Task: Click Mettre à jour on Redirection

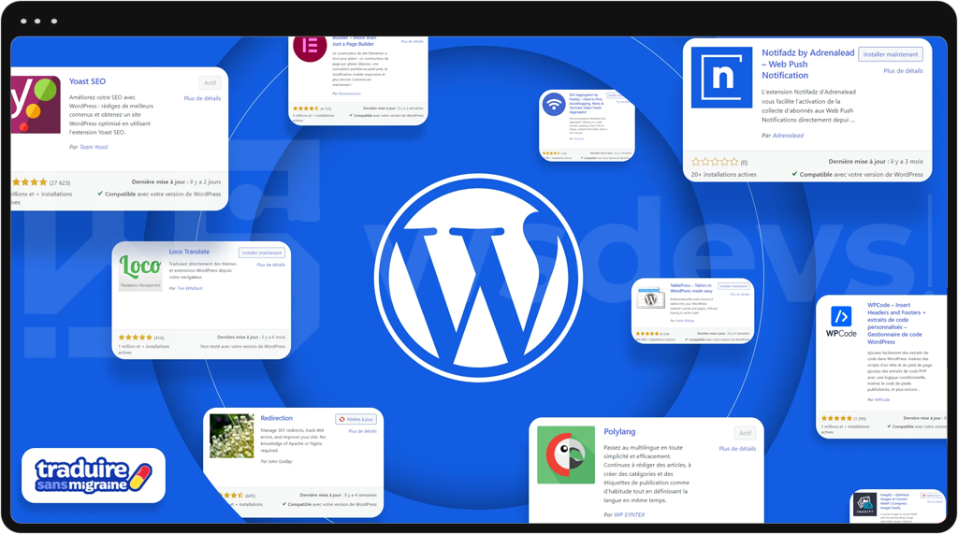Action: pyautogui.click(x=356, y=419)
